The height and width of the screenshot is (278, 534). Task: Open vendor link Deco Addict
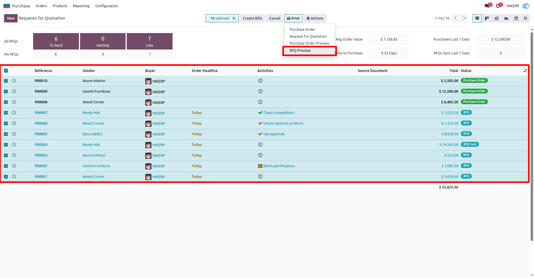[x=92, y=134]
